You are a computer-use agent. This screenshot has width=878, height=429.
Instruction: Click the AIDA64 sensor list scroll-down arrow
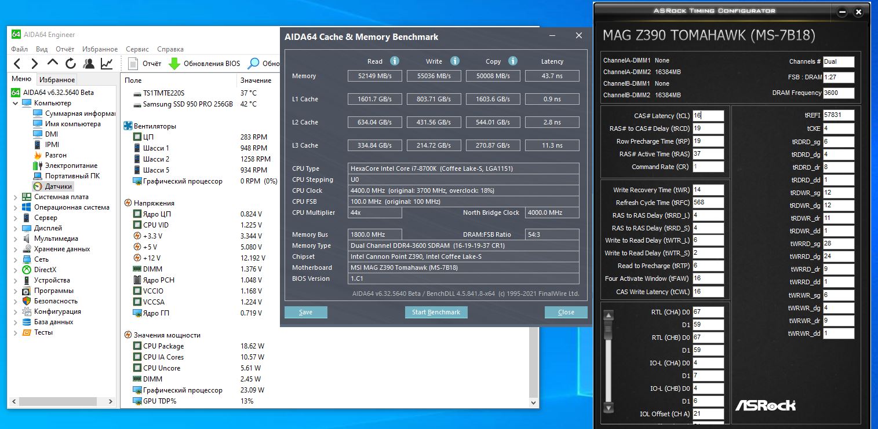coord(534,403)
